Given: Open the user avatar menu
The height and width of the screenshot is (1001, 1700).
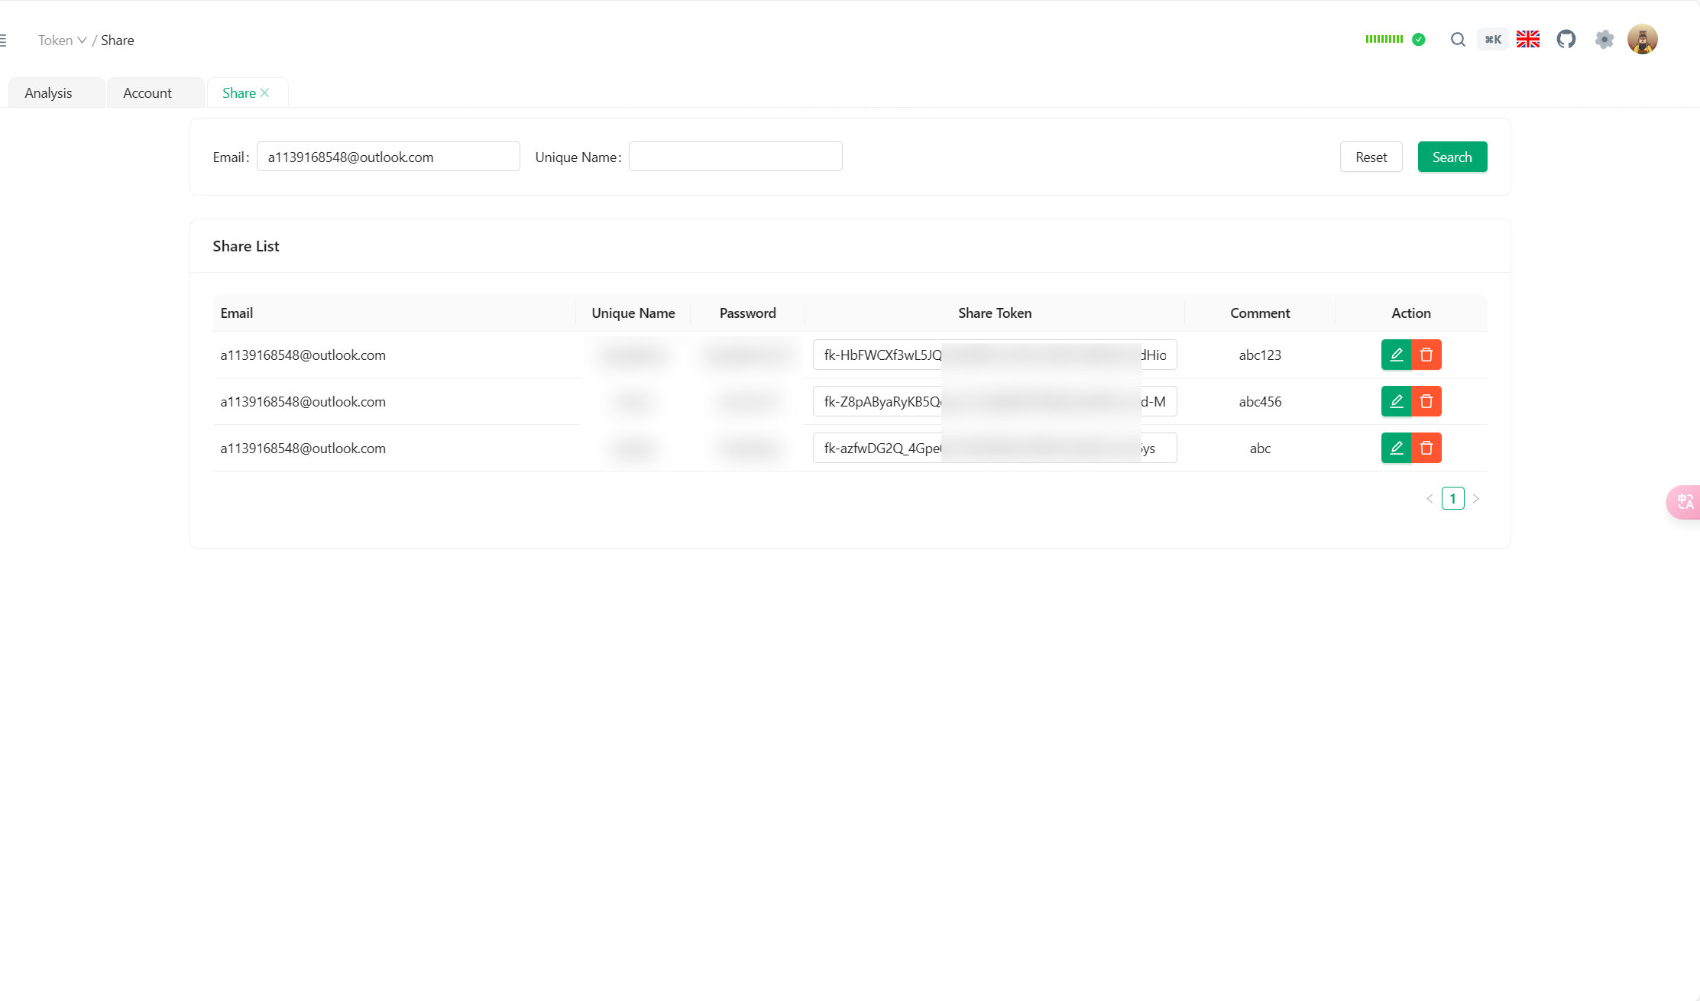Looking at the screenshot, I should (1642, 40).
